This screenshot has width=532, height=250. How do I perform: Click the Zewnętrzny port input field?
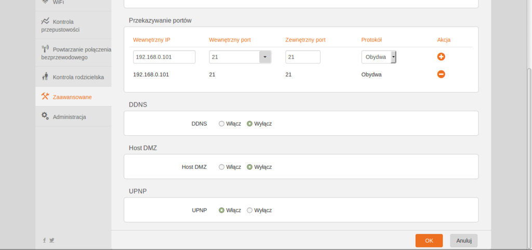pyautogui.click(x=302, y=57)
